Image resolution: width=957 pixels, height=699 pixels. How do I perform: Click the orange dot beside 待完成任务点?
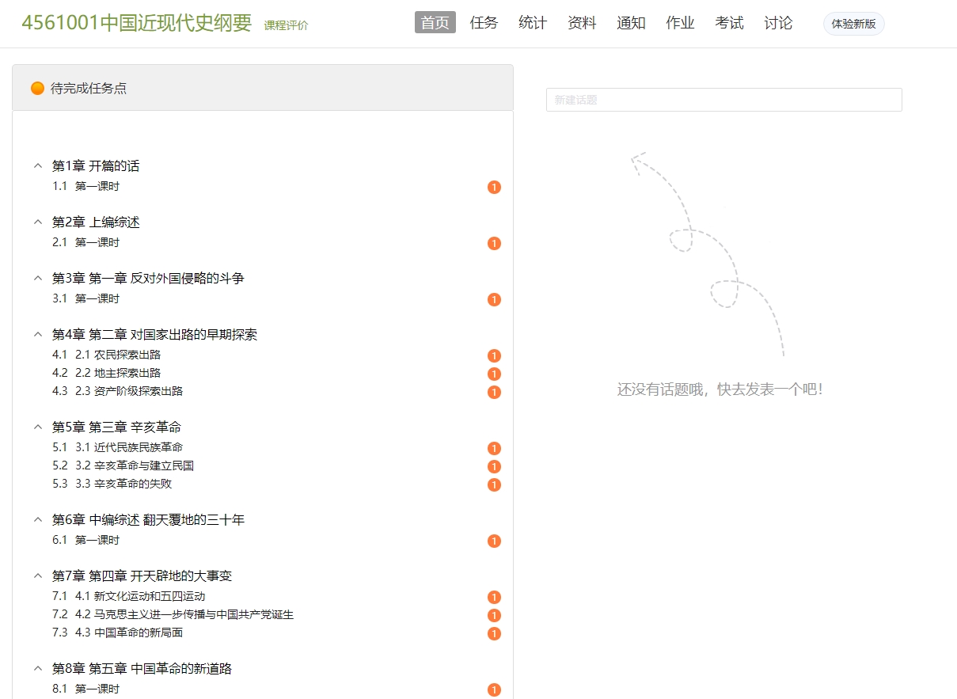(x=37, y=89)
